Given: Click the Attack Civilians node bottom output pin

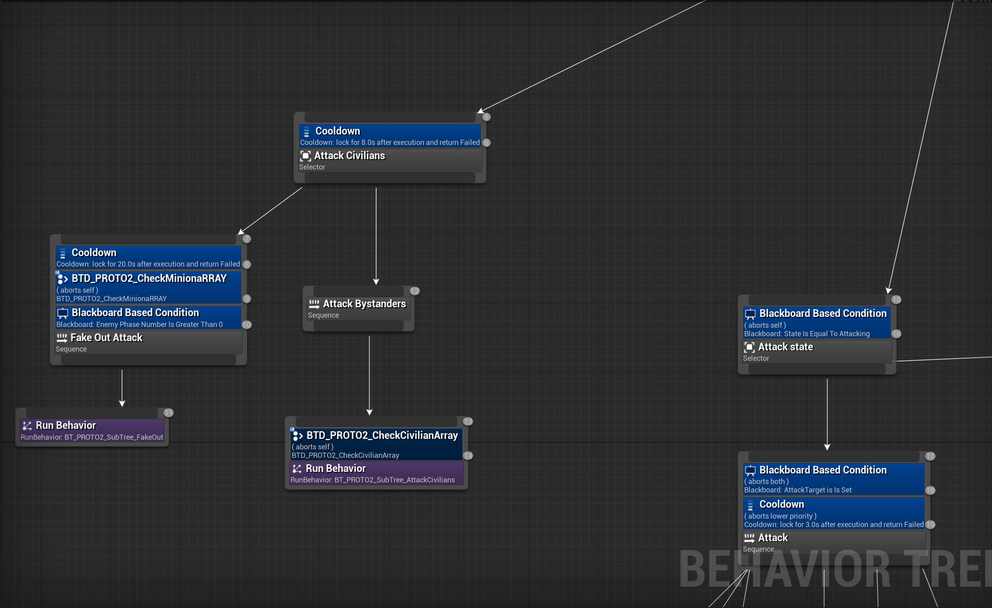Looking at the screenshot, I should pos(390,178).
